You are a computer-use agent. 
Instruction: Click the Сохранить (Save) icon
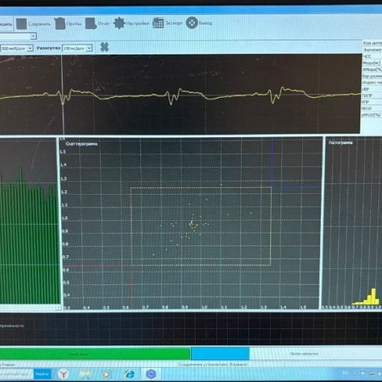coord(22,24)
